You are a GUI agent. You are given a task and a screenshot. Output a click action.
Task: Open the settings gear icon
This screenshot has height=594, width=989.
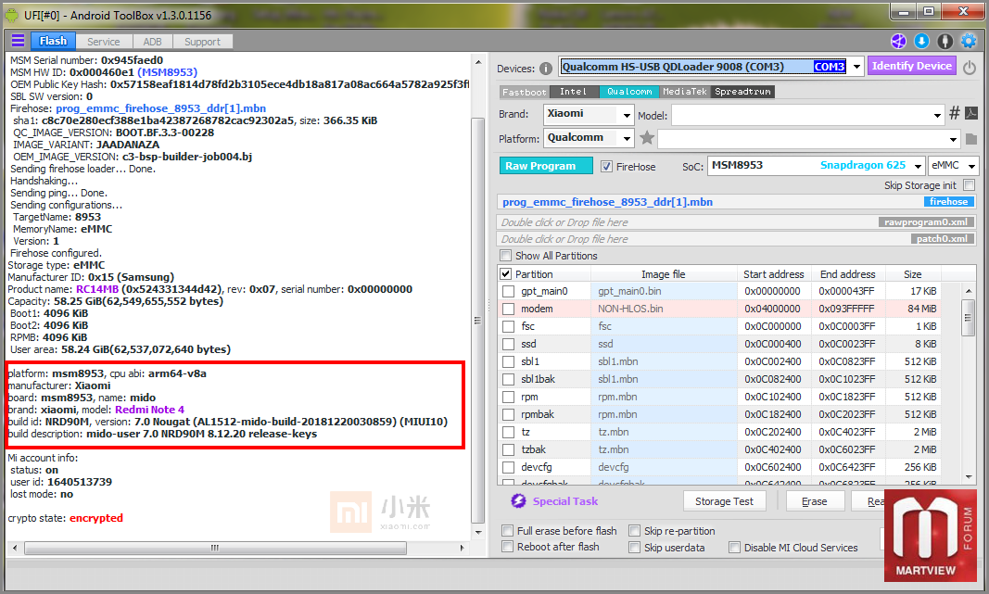pyautogui.click(x=969, y=42)
